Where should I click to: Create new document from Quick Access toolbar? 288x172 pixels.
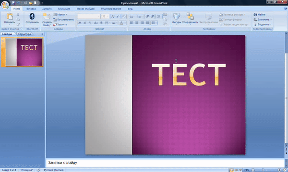(35, 3)
